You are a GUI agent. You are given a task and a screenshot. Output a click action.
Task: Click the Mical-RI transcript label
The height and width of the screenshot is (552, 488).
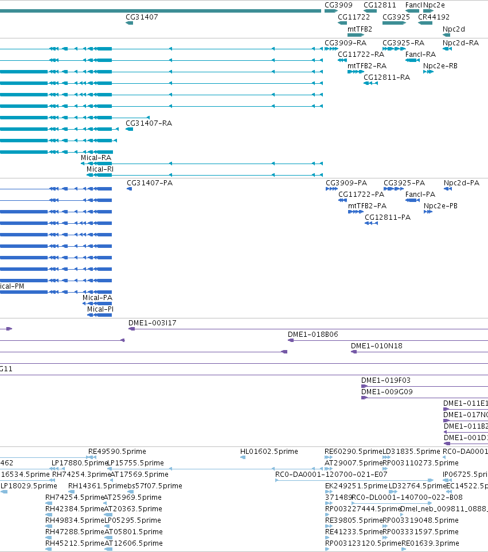coord(100,169)
